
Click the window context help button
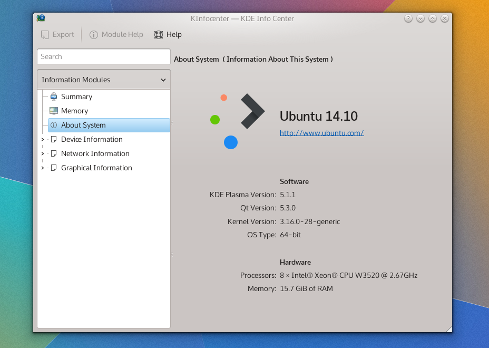(x=408, y=19)
